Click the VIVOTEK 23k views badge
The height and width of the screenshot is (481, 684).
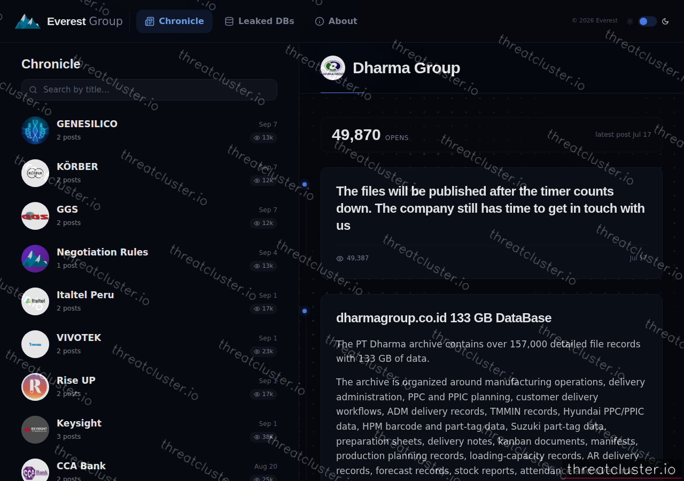tap(263, 352)
